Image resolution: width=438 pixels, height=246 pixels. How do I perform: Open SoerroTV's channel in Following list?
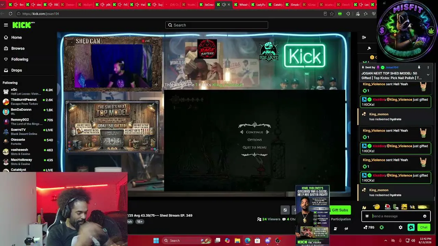click(28, 132)
